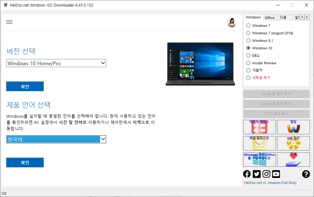Open the 데이터 베이스 (database) panel

tap(259, 127)
